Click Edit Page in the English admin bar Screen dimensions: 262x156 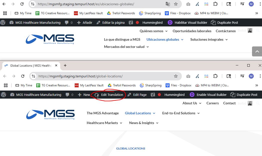pos(137,95)
